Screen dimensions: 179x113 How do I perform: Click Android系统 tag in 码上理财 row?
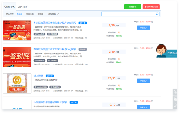(x=41, y=87)
